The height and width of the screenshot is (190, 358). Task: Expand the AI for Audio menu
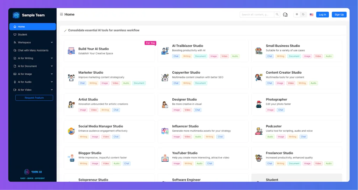[33, 82]
